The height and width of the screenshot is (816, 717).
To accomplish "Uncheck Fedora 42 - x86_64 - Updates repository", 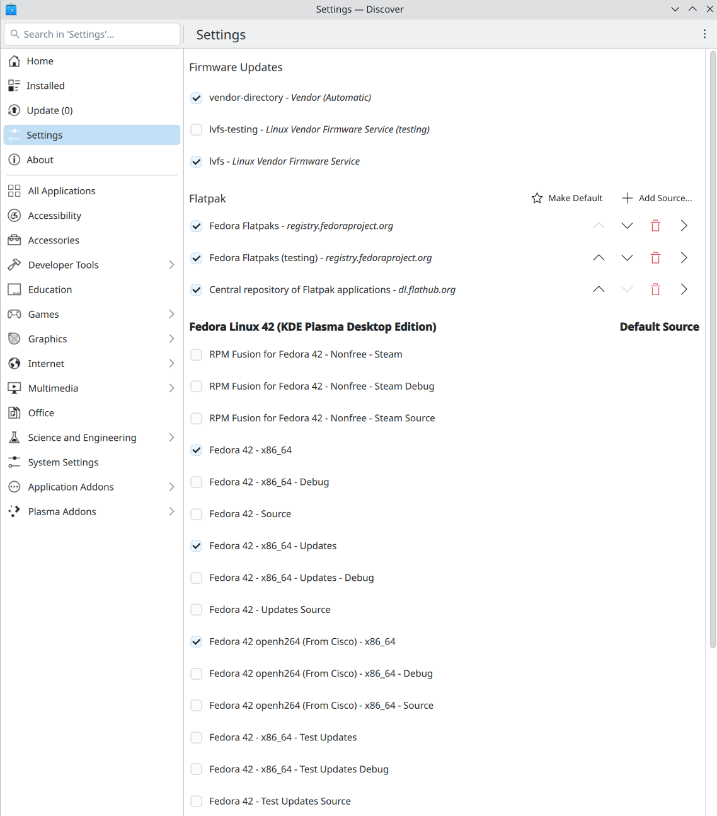I will point(197,546).
